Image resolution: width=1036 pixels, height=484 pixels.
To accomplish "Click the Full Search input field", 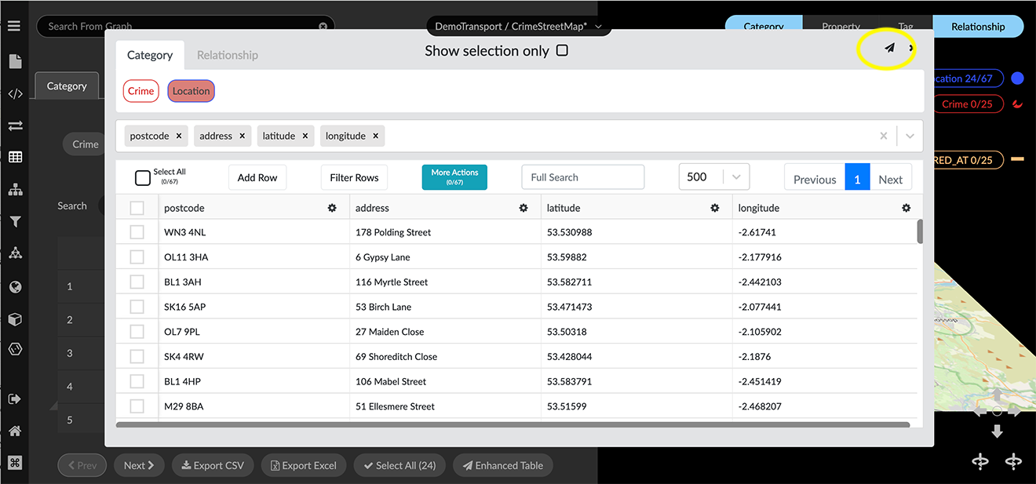I will tap(582, 177).
